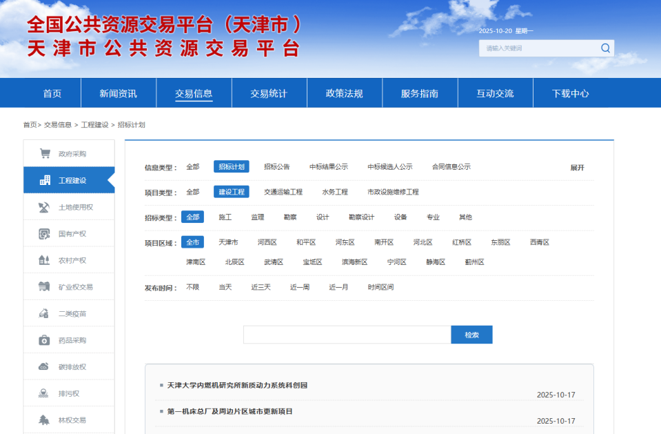Open 土地使用权 via its sidebar icon
Screen dimensions: 661x434
pos(43,207)
